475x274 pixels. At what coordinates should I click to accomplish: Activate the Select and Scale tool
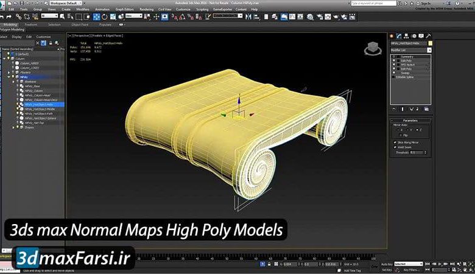click(x=113, y=16)
